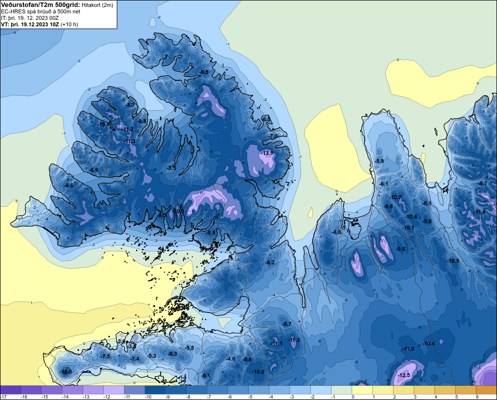Click the legend swatch between -11 and -10

click(135, 390)
